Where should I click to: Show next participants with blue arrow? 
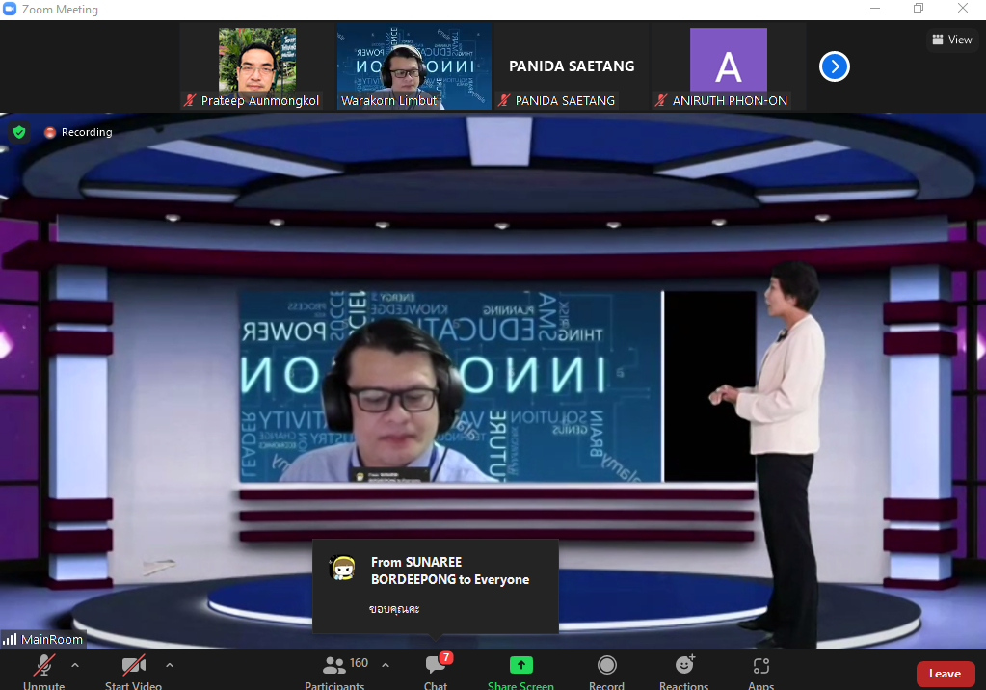[835, 66]
